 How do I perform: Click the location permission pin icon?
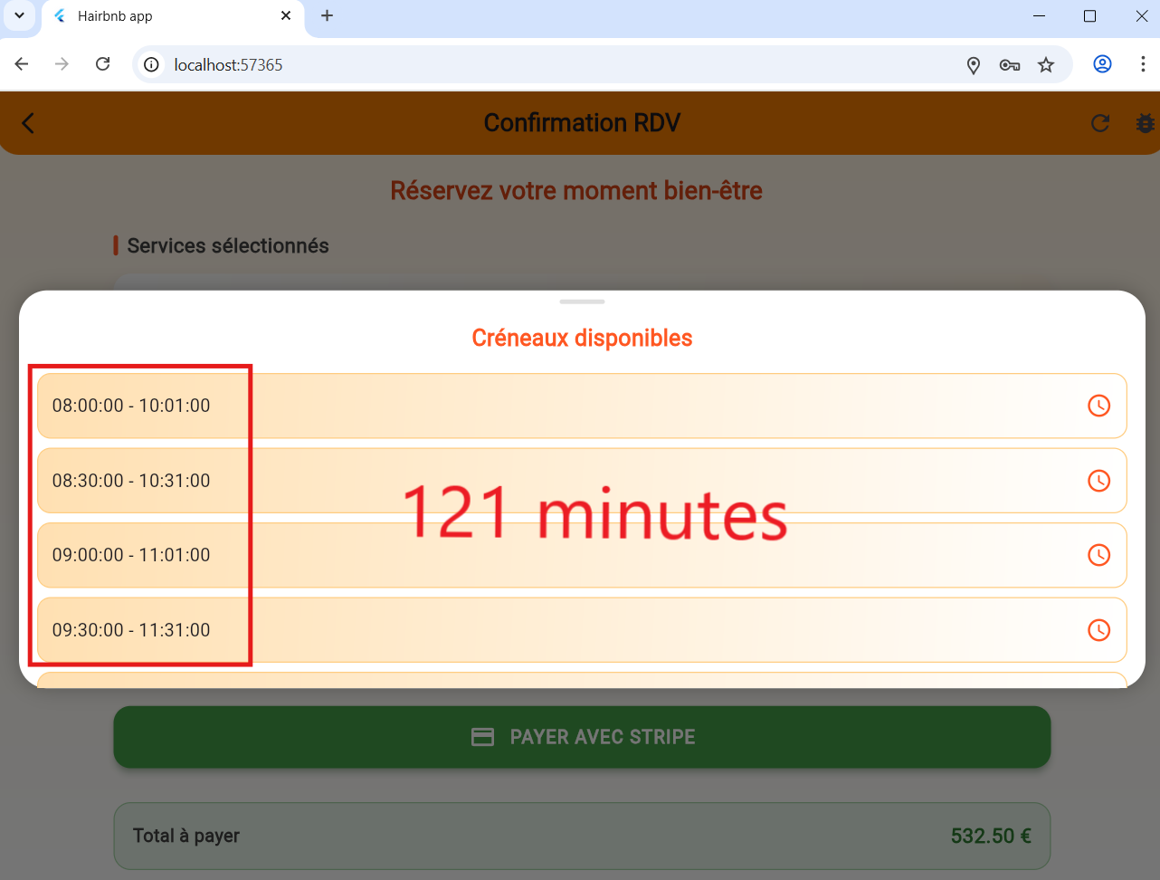point(974,65)
